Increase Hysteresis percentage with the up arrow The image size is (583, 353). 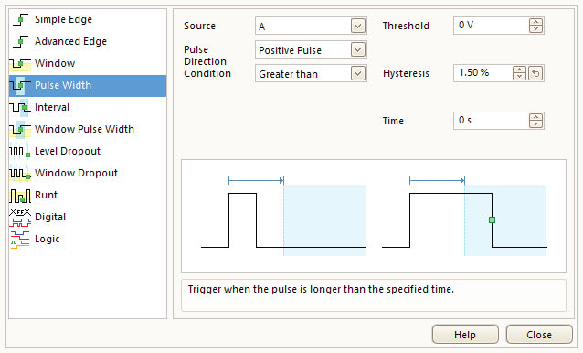519,70
